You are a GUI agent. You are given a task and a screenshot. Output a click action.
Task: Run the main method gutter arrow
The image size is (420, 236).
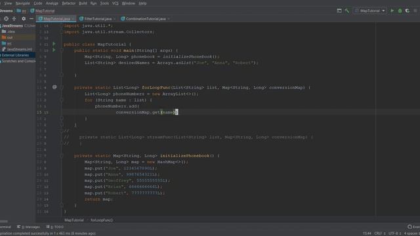click(x=54, y=50)
